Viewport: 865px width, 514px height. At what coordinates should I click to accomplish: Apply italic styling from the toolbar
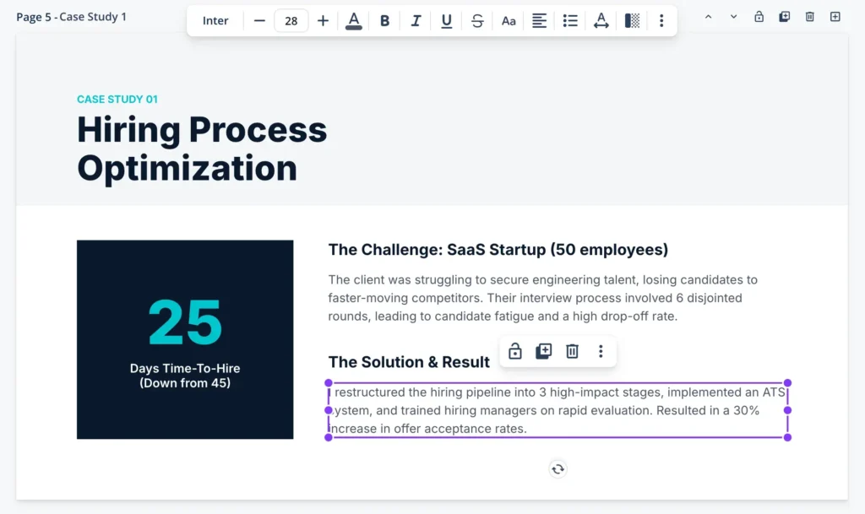point(416,20)
